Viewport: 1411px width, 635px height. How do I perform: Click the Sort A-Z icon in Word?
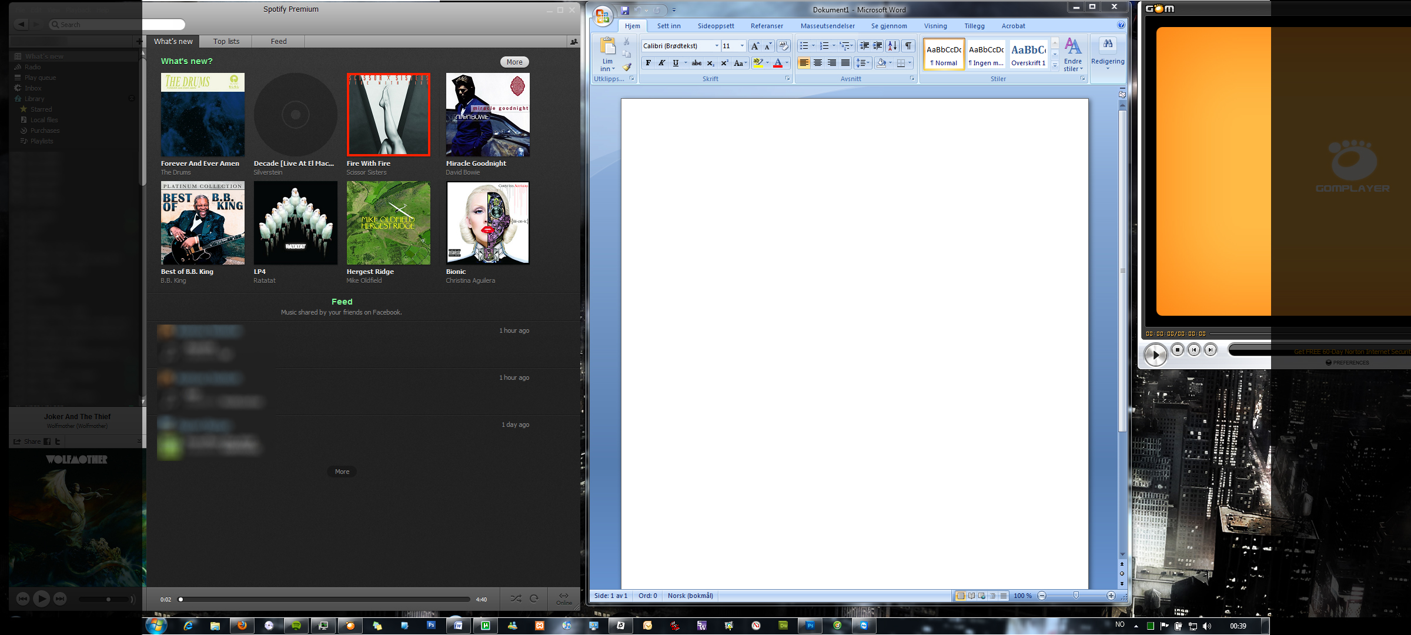pos(892,46)
